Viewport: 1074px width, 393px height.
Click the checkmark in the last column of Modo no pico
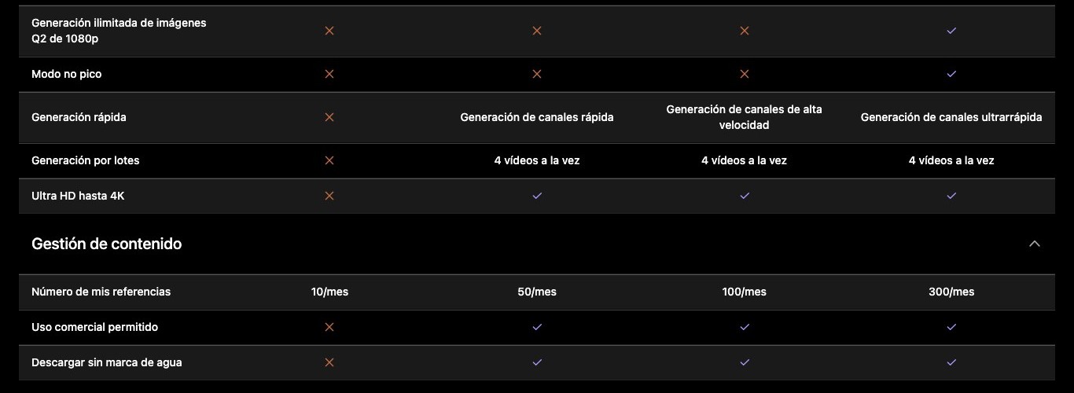click(951, 74)
